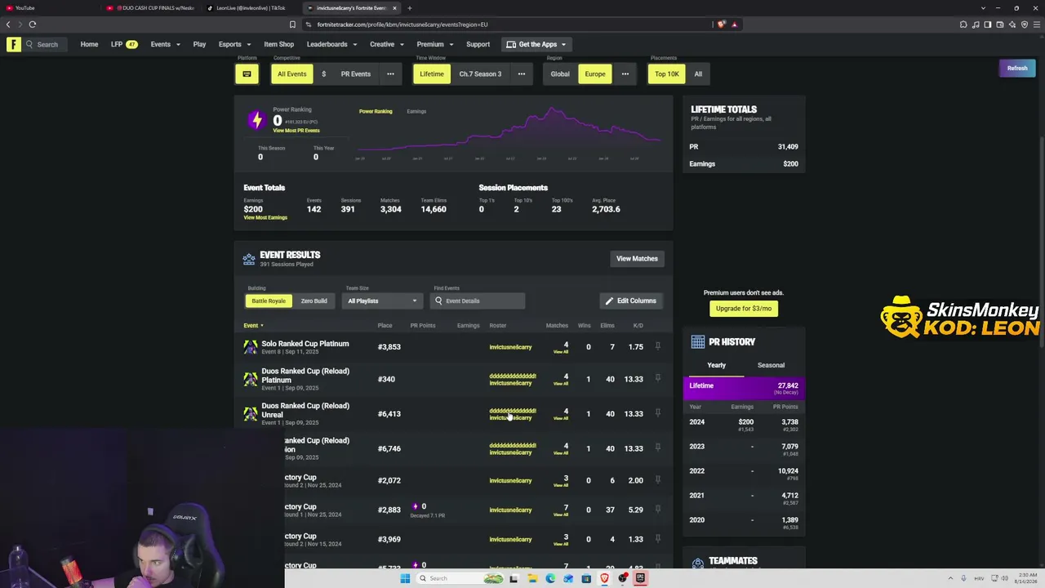Click the bookmark icon in address bar
The image size is (1045, 588).
pyautogui.click(x=292, y=24)
